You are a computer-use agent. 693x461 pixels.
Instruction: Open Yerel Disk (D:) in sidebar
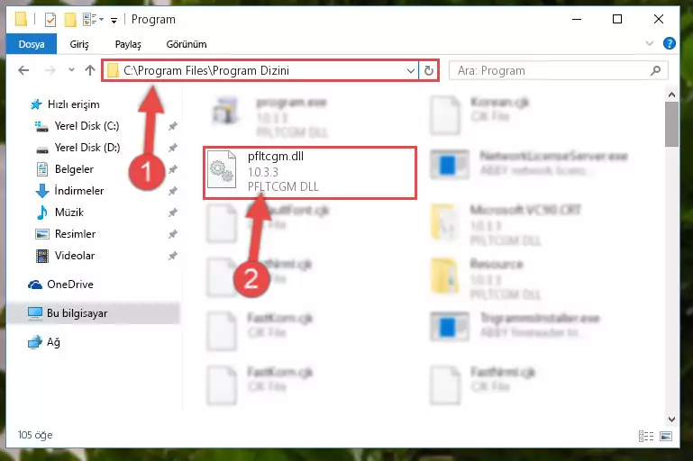pos(87,148)
